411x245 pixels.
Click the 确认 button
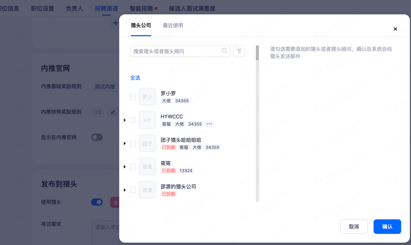click(x=387, y=227)
